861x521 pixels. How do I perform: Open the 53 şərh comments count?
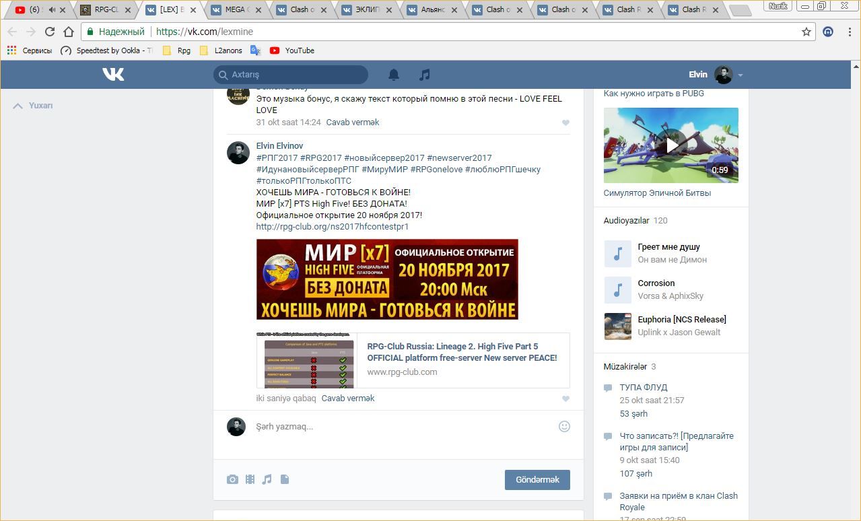[633, 413]
